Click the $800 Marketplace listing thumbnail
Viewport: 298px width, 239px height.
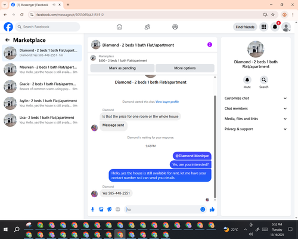pos(93,58)
